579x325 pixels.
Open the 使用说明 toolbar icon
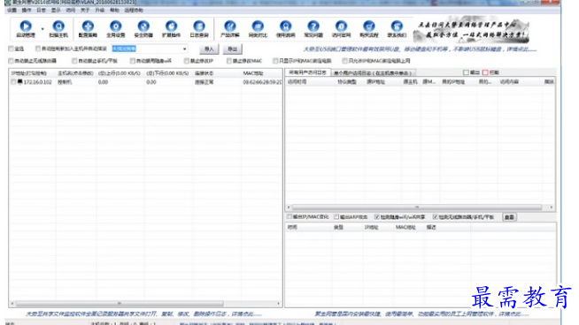(285, 26)
